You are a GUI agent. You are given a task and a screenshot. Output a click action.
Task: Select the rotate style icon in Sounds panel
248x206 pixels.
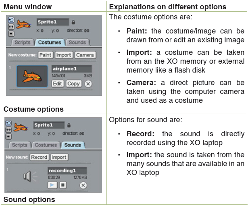click(x=8, y=123)
